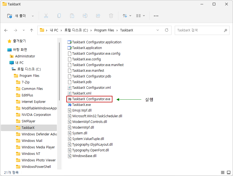Expand address bar history dropdown

coord(158,30)
